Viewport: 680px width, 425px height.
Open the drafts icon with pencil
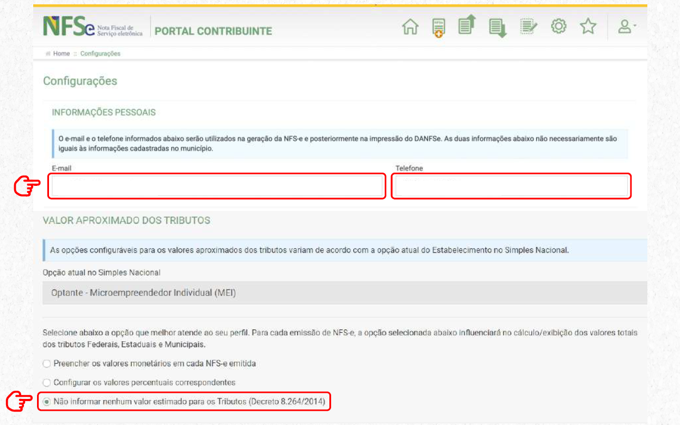pos(529,27)
